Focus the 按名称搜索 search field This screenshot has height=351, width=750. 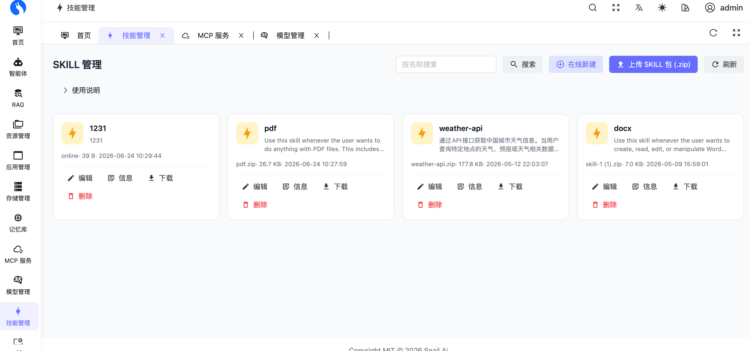point(446,64)
